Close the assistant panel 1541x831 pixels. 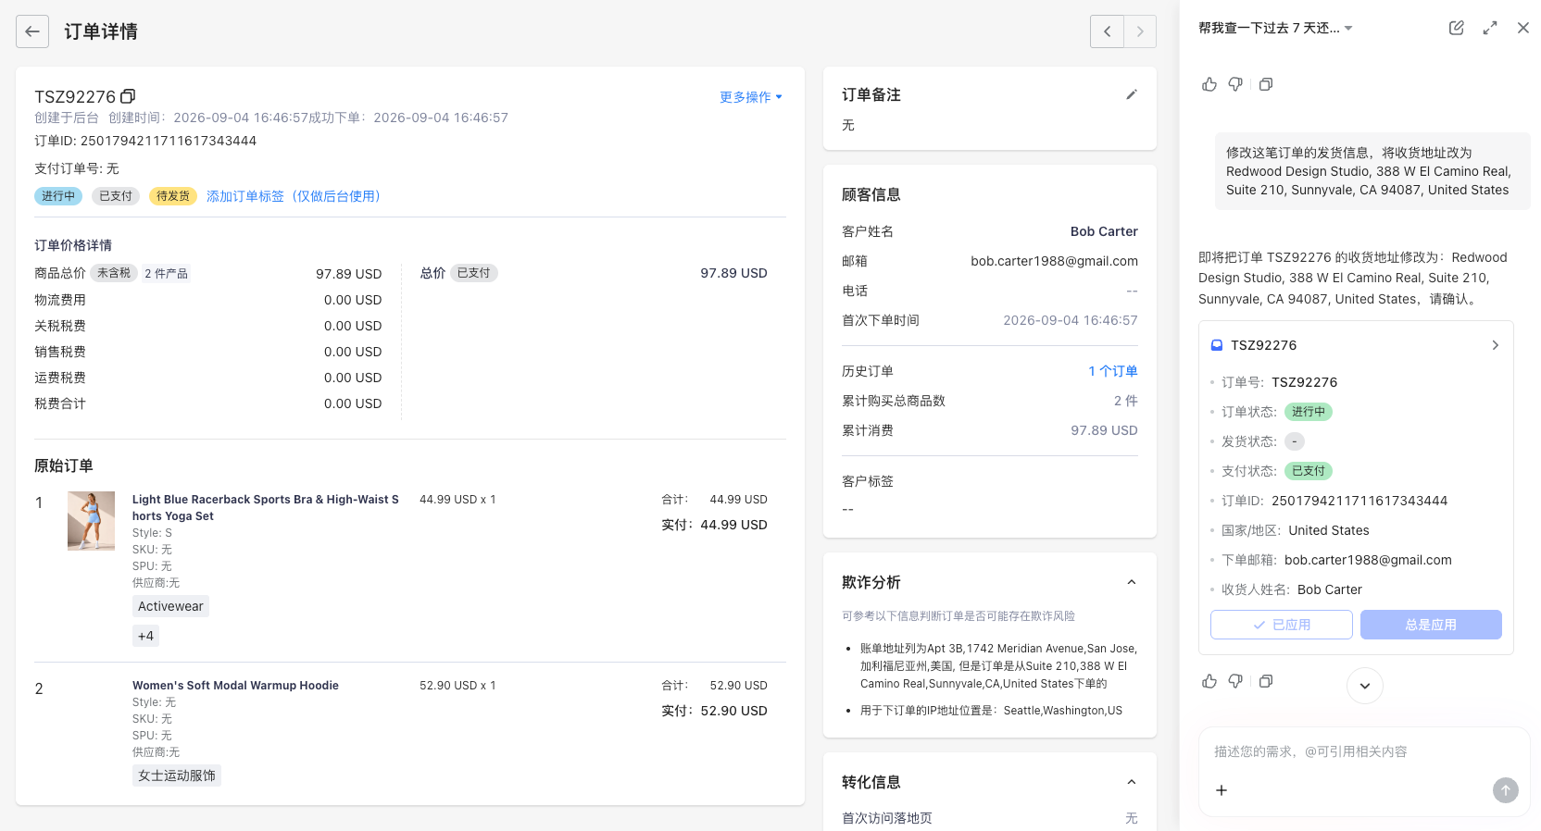tap(1523, 28)
